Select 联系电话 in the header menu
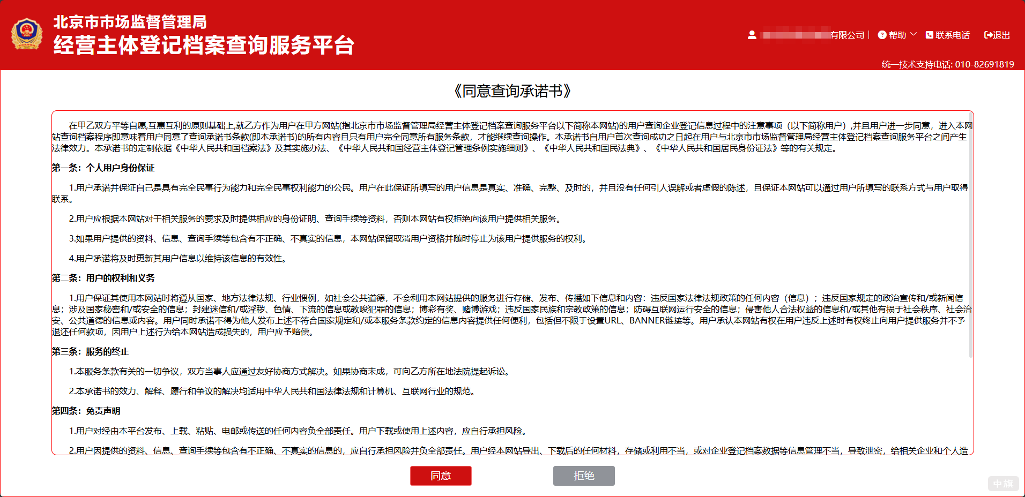The width and height of the screenshot is (1025, 497). 952,34
